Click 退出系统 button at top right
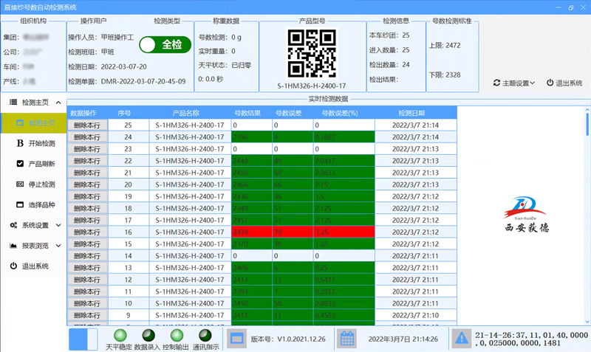Screen dimensions: 591x352 click(x=564, y=83)
